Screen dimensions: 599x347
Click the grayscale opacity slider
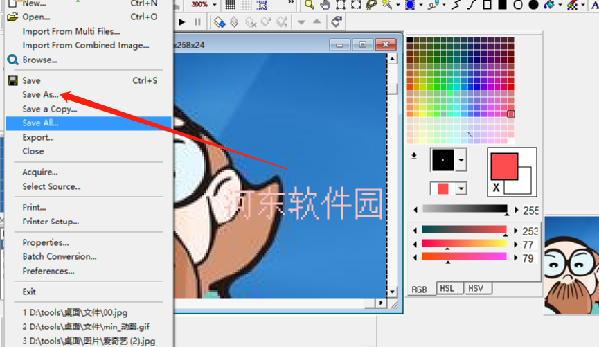point(465,209)
